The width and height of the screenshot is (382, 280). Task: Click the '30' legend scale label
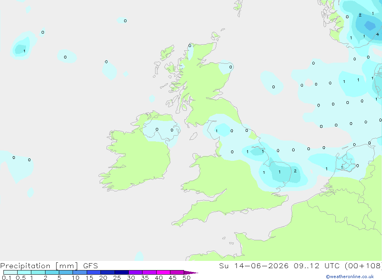(x=131, y=278)
